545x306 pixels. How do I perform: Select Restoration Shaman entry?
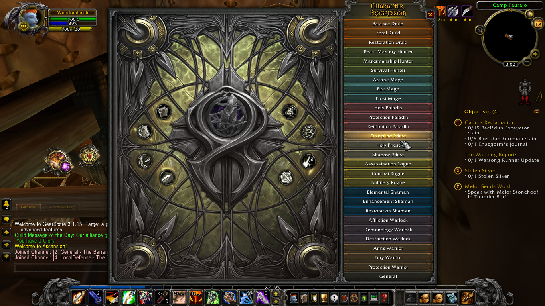click(x=388, y=211)
